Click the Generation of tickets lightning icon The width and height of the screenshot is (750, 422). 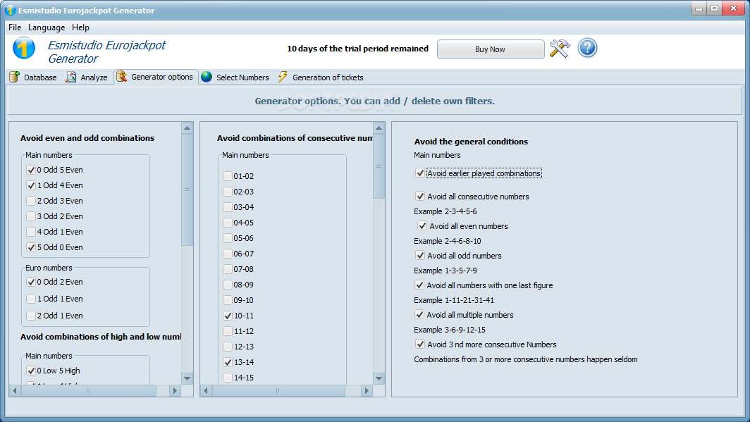click(x=283, y=77)
